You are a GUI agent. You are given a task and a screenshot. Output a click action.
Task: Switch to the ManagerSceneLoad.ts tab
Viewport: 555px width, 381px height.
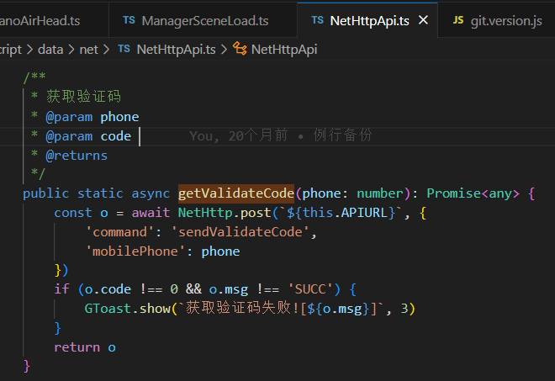click(204, 19)
